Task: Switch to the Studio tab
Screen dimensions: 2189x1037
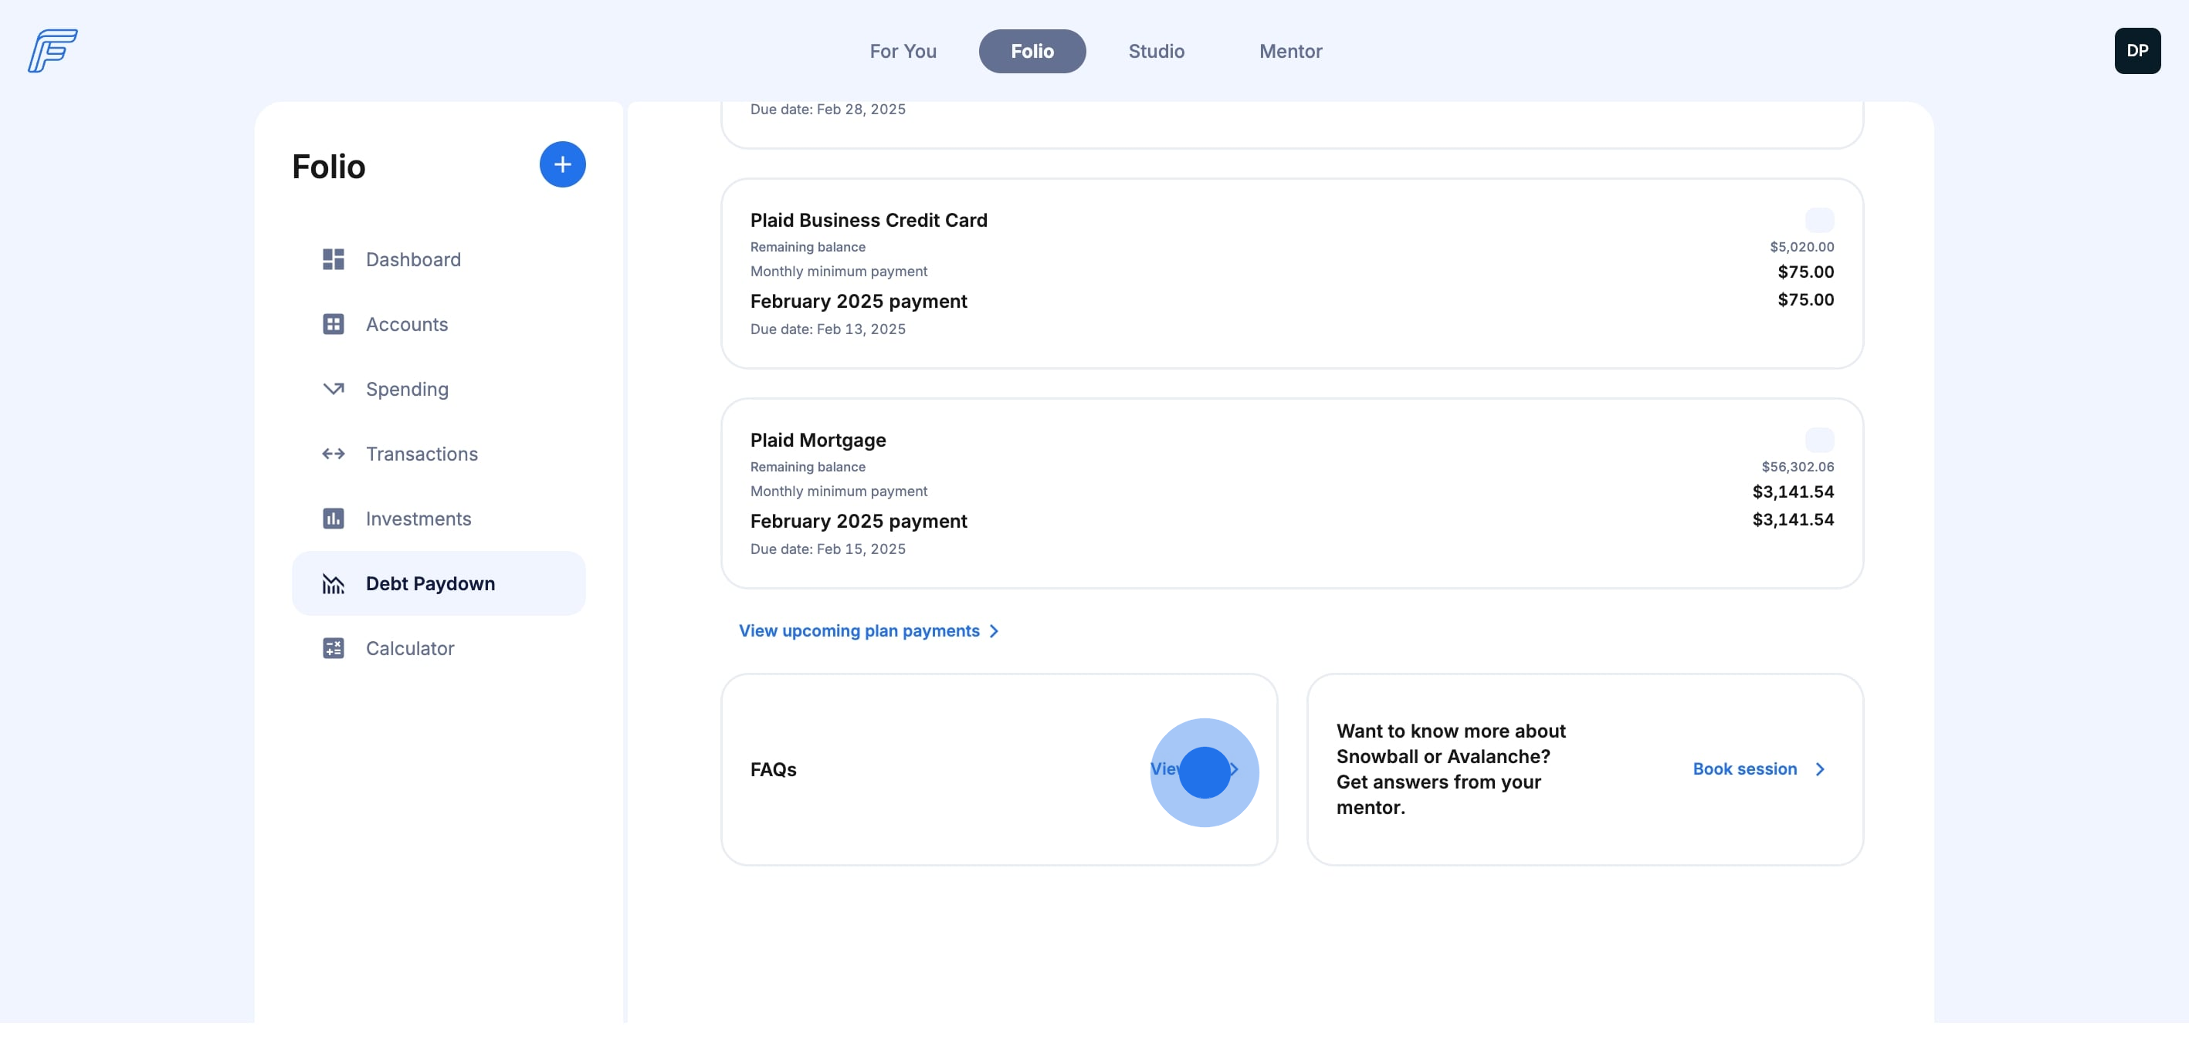Action: (x=1156, y=51)
